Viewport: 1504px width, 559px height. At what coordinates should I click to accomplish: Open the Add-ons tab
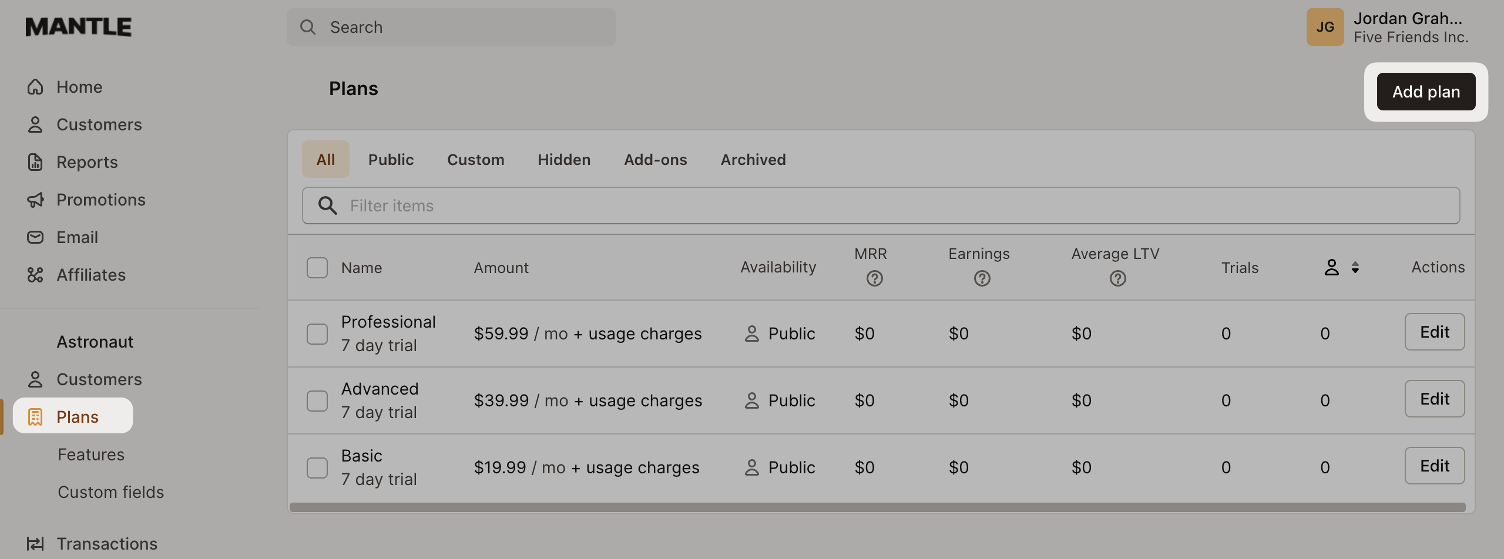point(656,159)
